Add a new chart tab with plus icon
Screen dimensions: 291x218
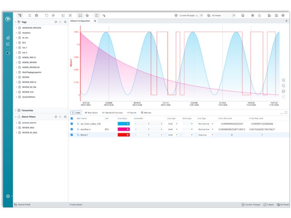pos(286,21)
